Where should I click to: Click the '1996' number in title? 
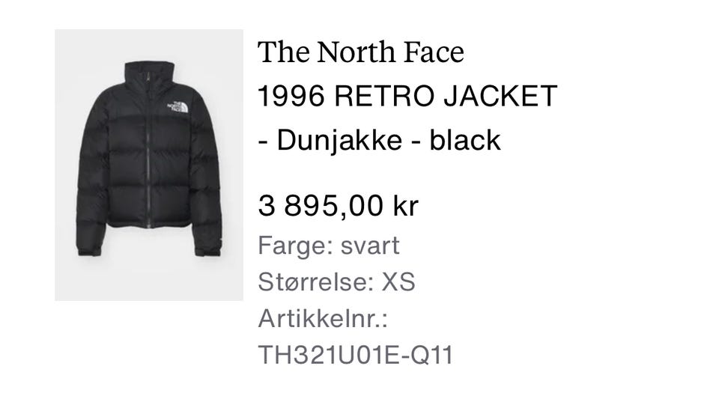pyautogui.click(x=291, y=96)
